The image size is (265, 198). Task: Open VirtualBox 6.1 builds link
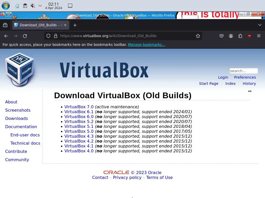pyautogui.click(x=79, y=112)
